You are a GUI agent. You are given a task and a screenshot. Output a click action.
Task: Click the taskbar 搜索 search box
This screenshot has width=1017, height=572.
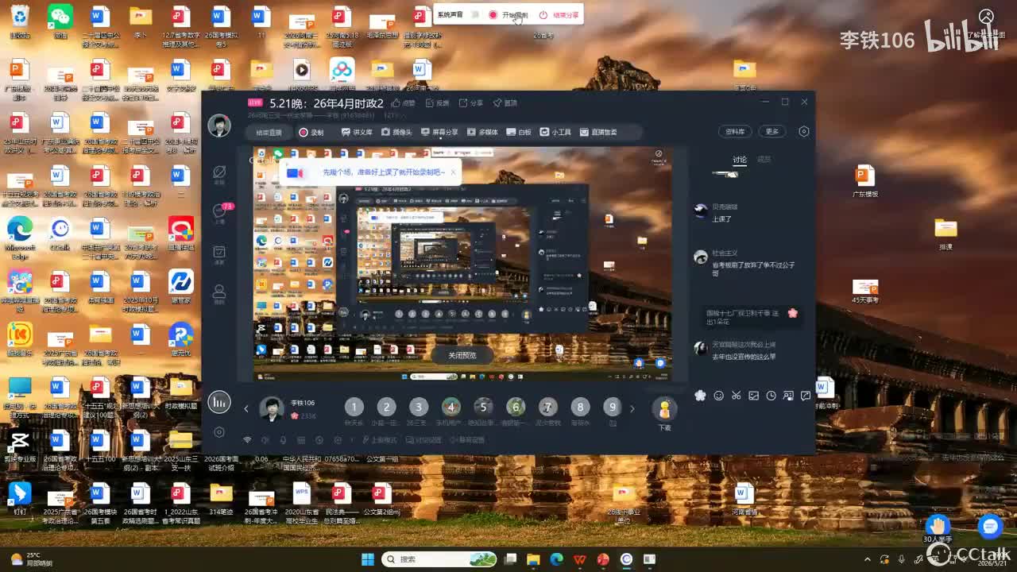point(440,559)
